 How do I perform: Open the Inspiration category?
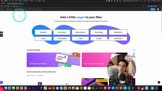click(x=43, y=32)
